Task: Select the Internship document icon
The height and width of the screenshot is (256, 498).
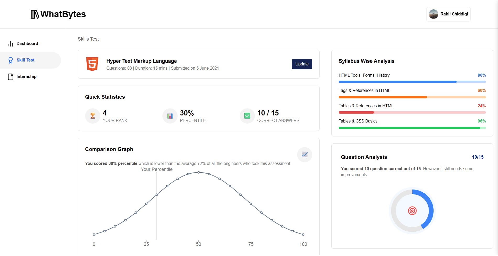Action: (10, 76)
